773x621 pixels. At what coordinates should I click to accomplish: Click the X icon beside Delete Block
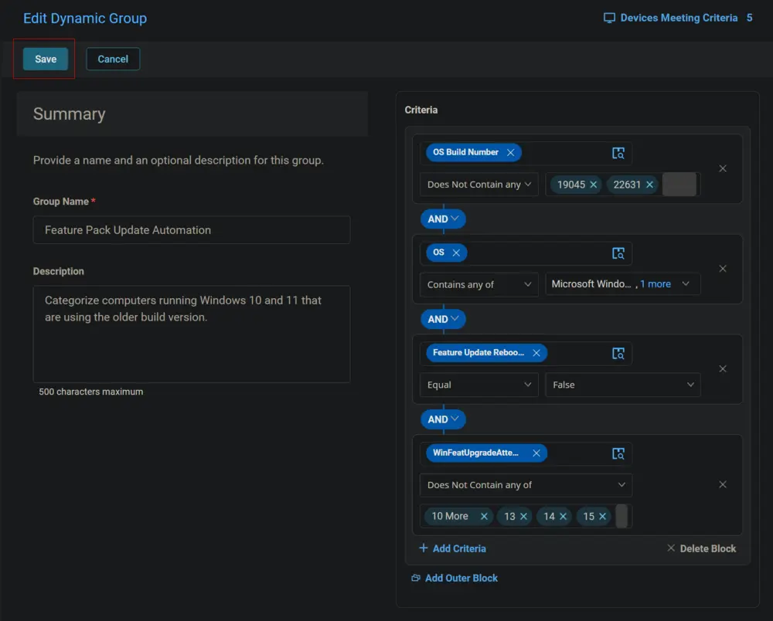tap(671, 548)
